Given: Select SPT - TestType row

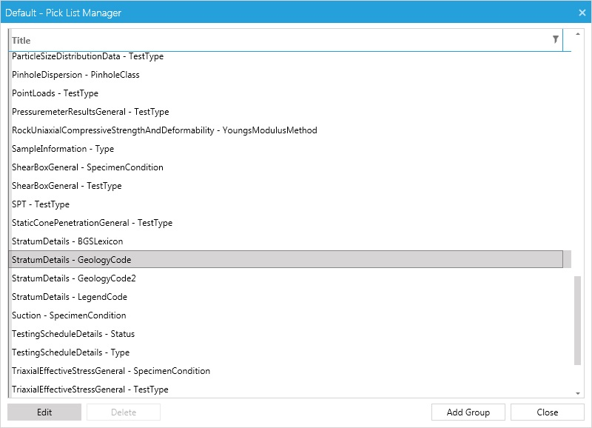Looking at the screenshot, I should tap(286, 204).
